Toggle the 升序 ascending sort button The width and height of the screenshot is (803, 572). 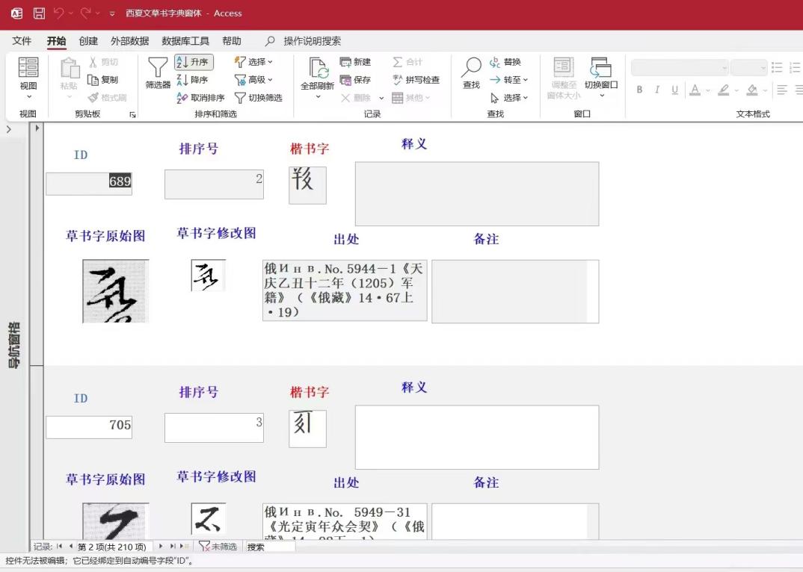click(x=193, y=62)
